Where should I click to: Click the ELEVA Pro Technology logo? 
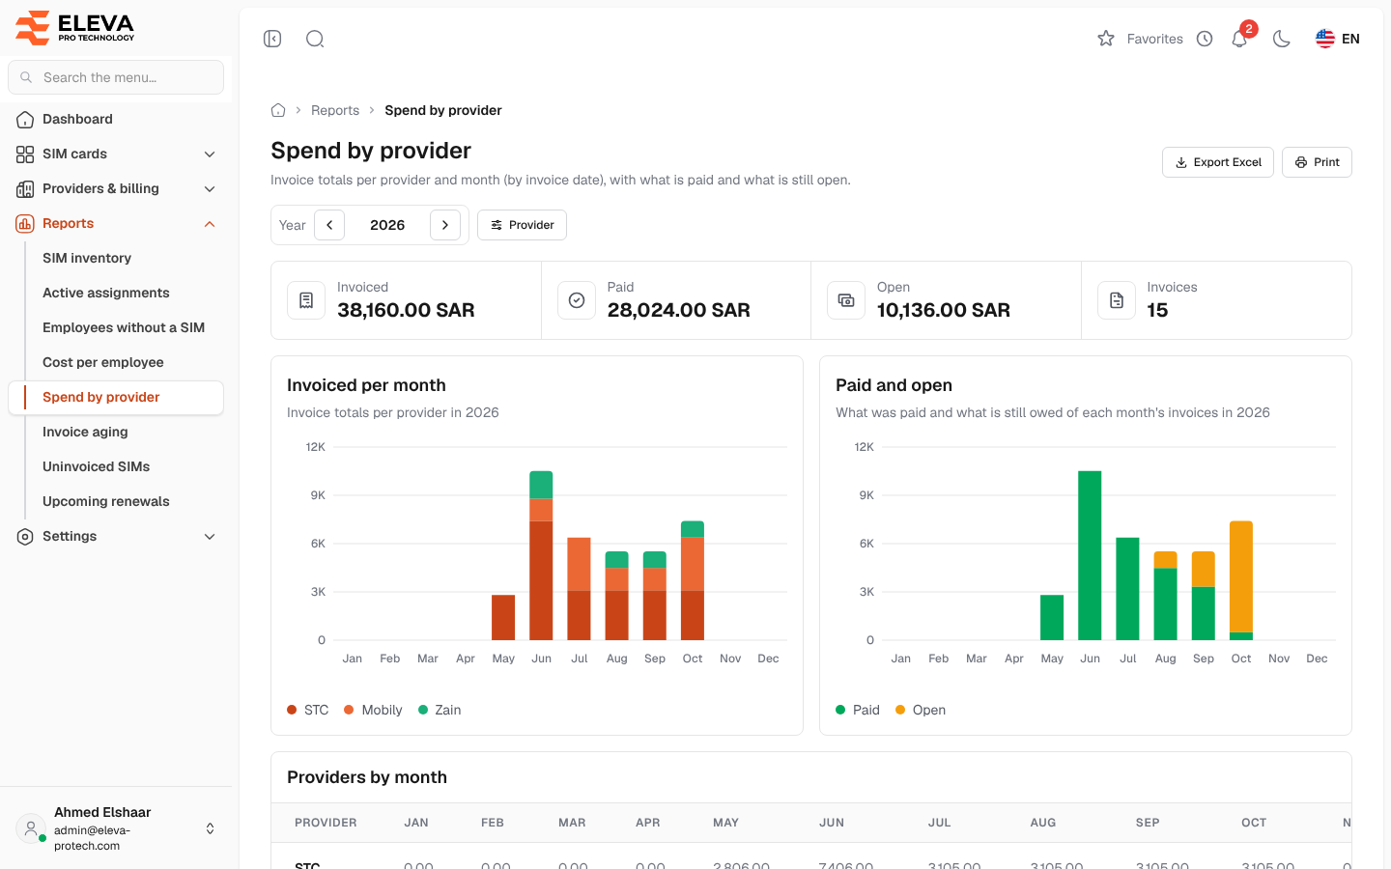pos(75,27)
